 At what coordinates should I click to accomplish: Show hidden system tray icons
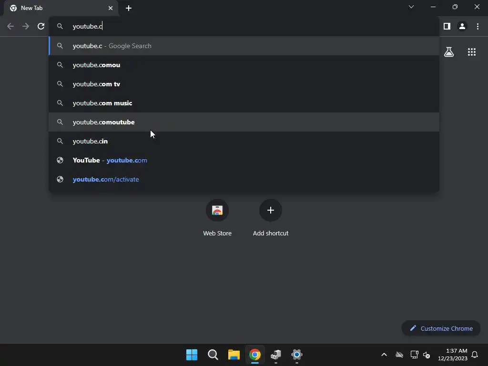tap(384, 355)
